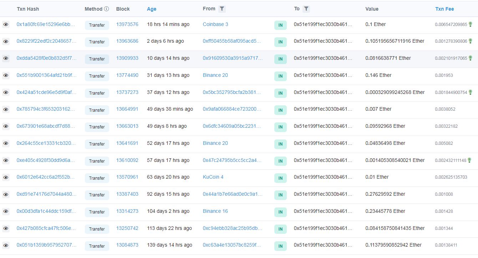Image resolution: width=478 pixels, height=258 pixels.
Task: Preview transaction 0xdda5428f0e0b832d5f7 eye icon
Action: click(6, 58)
